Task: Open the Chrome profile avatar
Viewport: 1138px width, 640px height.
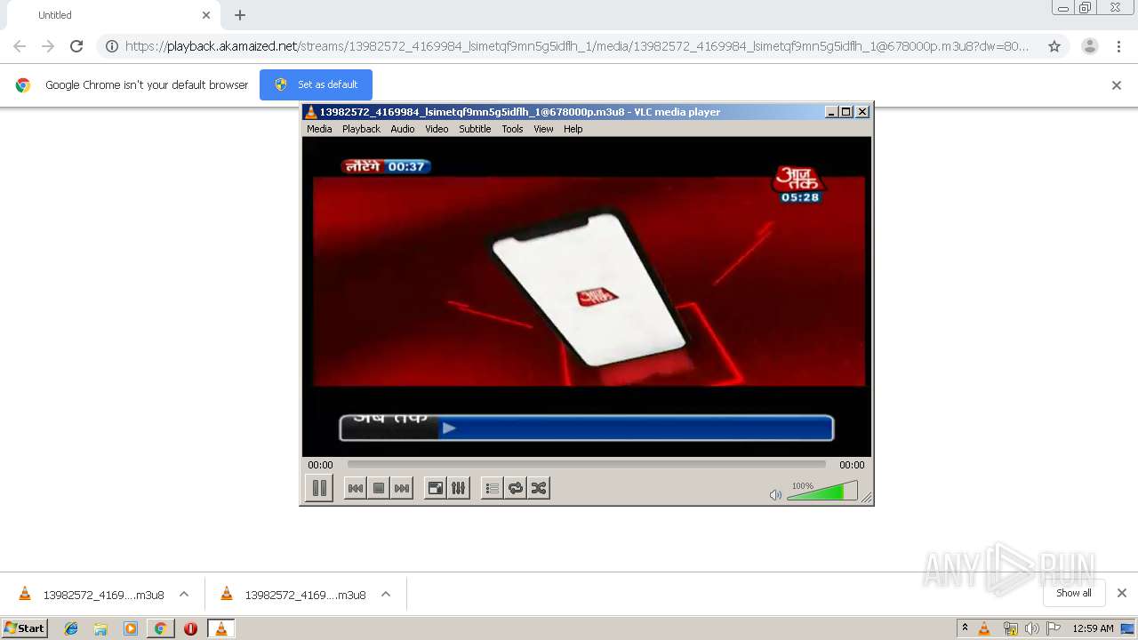Action: (1090, 46)
